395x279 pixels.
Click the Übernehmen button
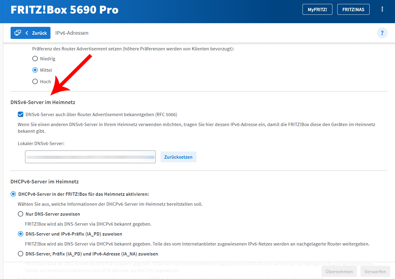pyautogui.click(x=339, y=271)
